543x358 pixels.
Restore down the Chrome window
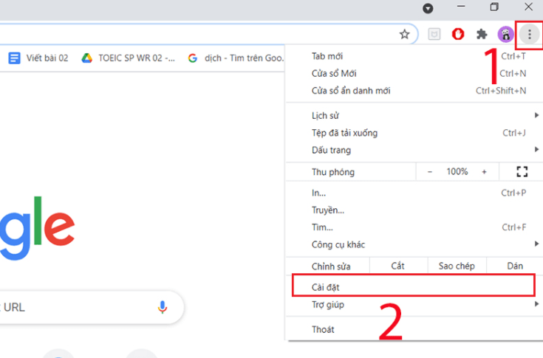(494, 7)
